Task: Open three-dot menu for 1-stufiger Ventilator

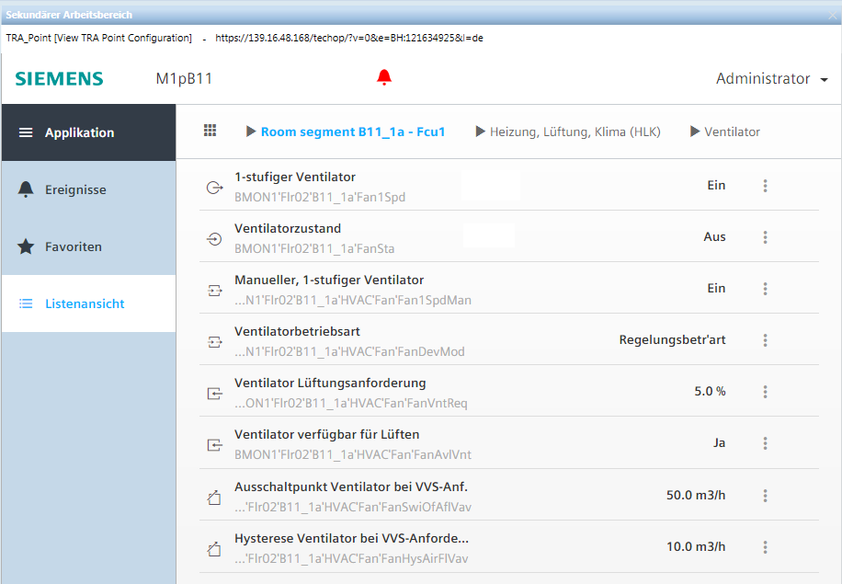Action: coord(765,186)
